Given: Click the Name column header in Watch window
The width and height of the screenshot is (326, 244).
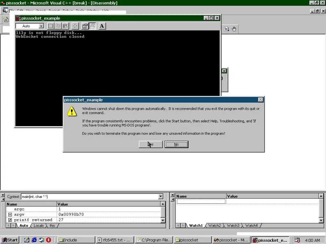Looking at the screenshot, I should point(201,196).
